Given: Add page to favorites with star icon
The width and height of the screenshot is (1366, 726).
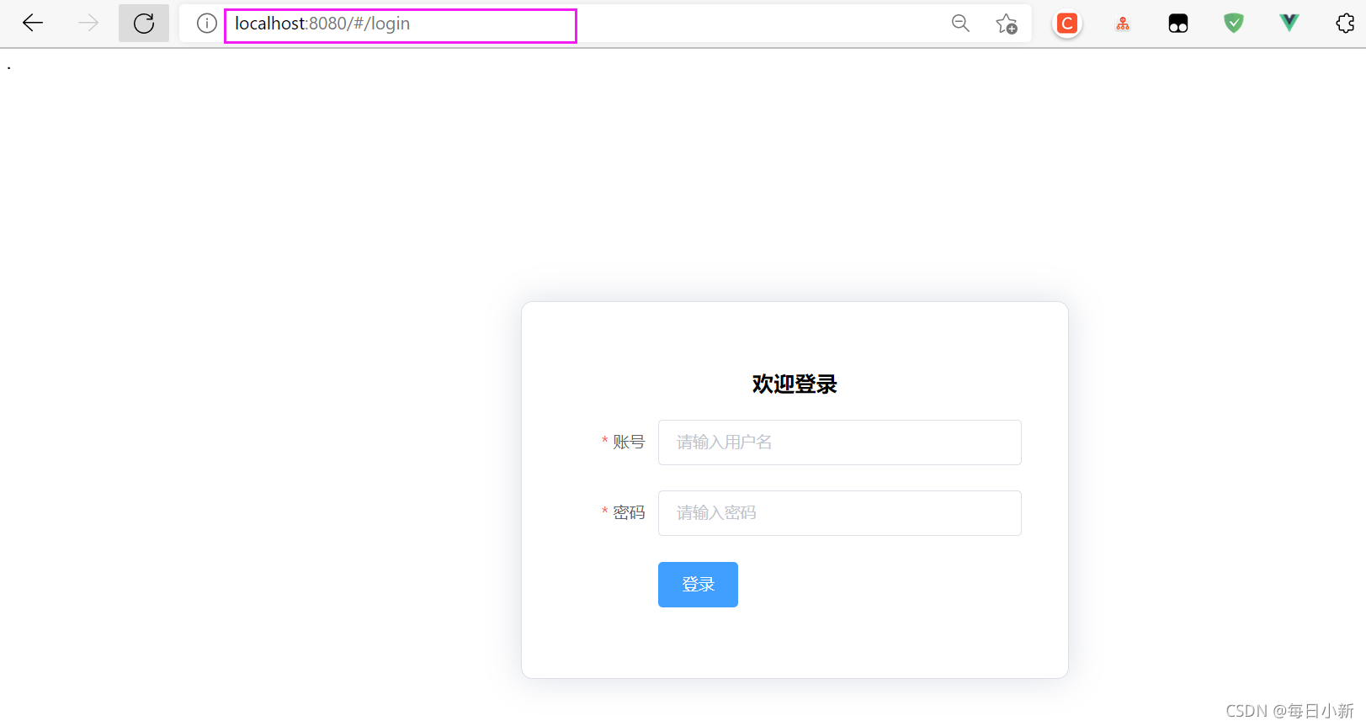Looking at the screenshot, I should pos(1007,24).
